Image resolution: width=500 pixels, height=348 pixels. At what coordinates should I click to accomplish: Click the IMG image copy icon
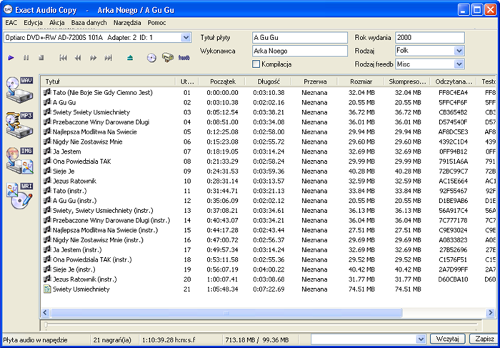pyautogui.click(x=20, y=160)
